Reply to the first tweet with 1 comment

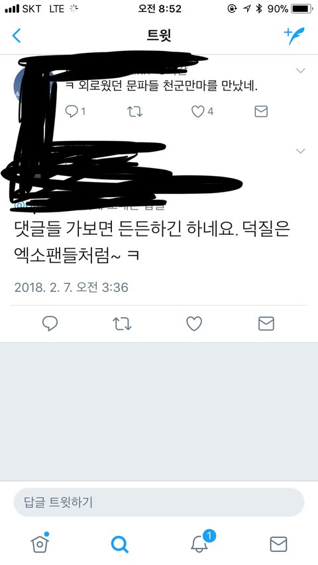coord(75,111)
